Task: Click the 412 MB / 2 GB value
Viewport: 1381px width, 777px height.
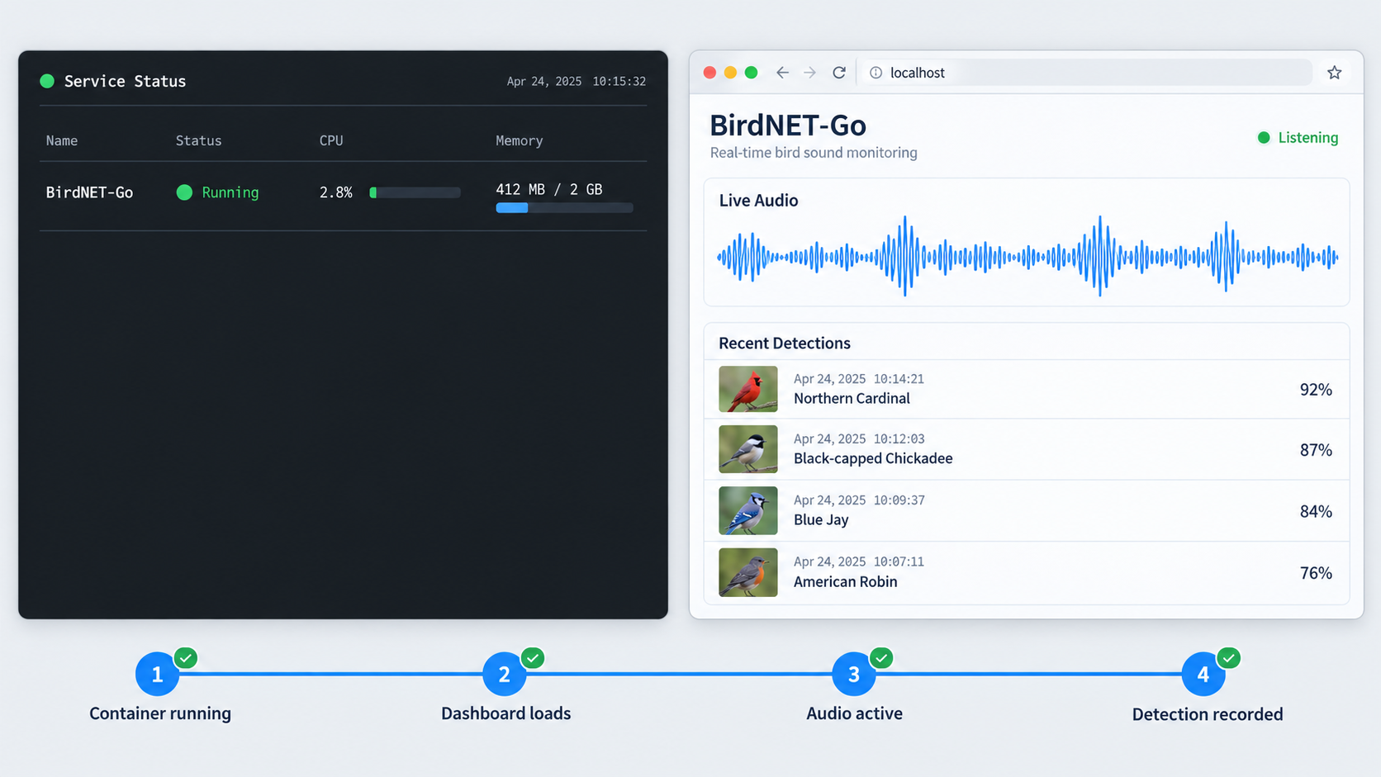Action: tap(549, 189)
